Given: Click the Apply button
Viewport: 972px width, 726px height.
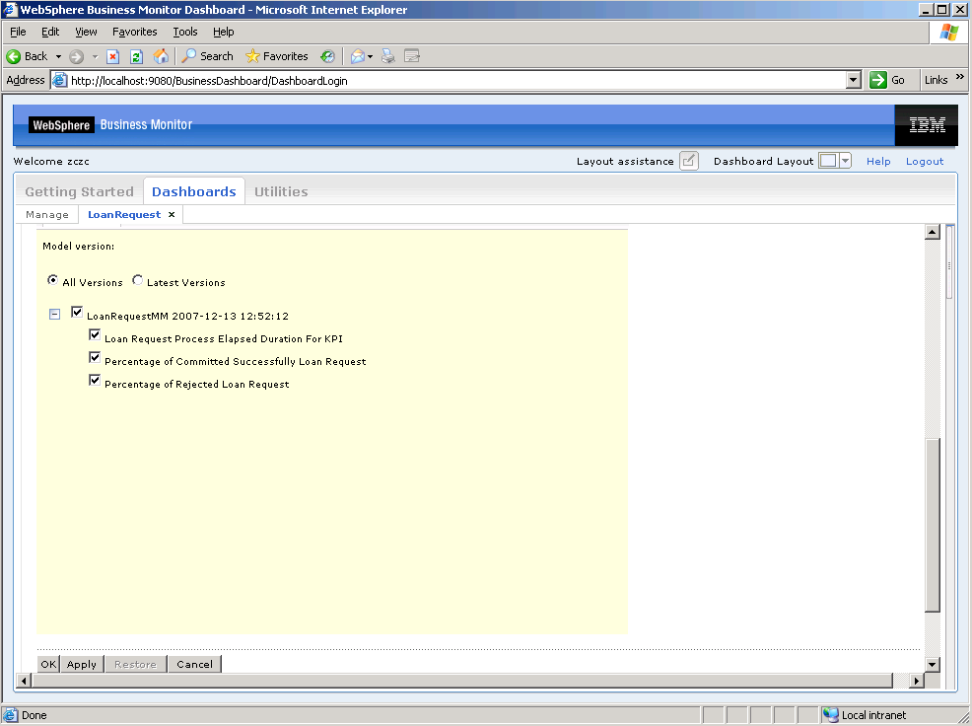Looking at the screenshot, I should 82,664.
